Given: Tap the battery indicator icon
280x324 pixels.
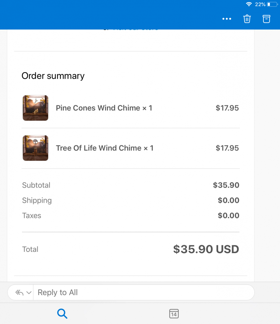Looking at the screenshot, I should coord(272,4).
